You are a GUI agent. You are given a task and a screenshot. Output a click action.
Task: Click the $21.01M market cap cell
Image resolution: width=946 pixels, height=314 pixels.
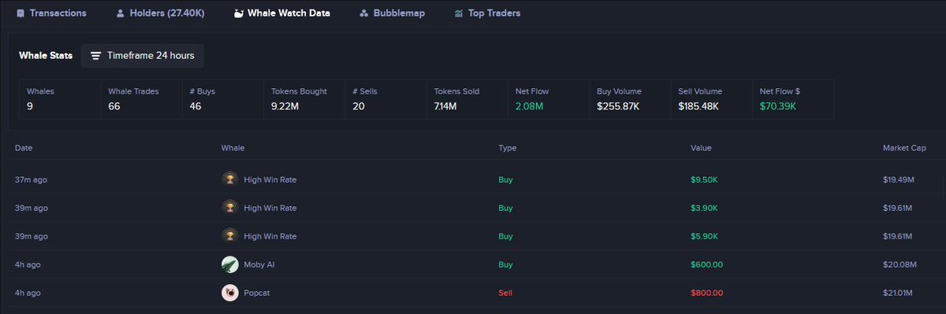pos(898,293)
